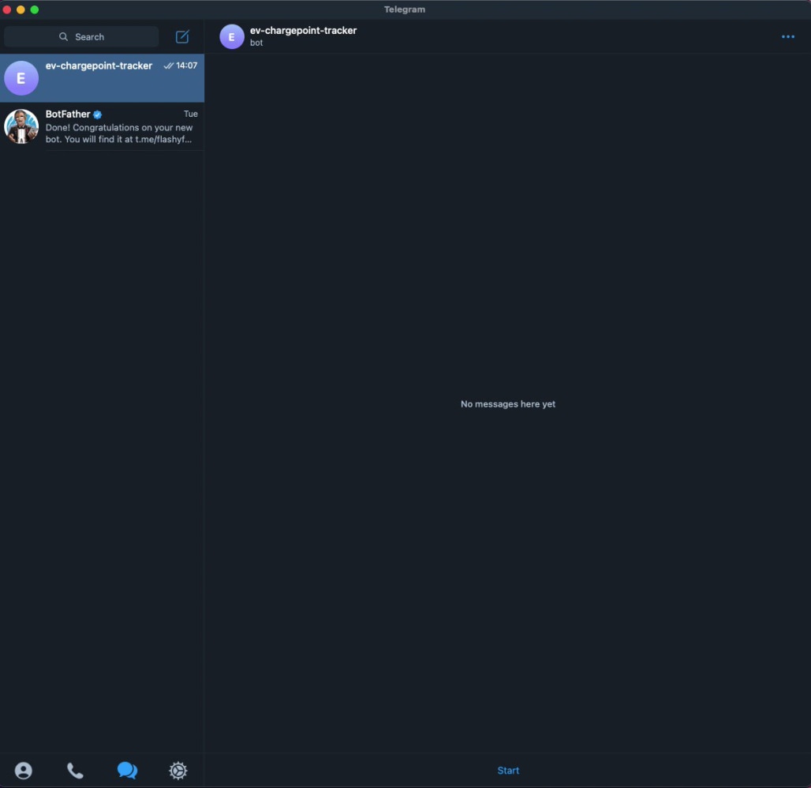
Task: Click the Search field
Action: pyautogui.click(x=81, y=37)
